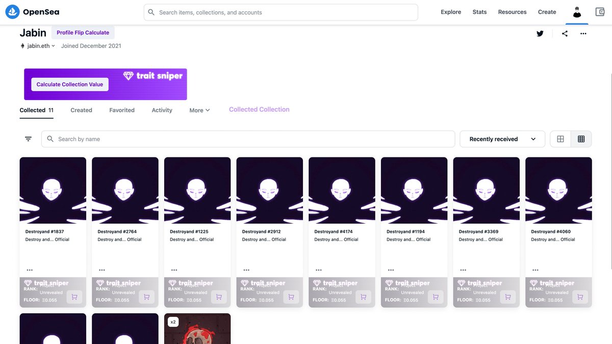Viewport: 612px width, 344px height.
Task: Open Resources in top navigation
Action: click(x=512, y=12)
